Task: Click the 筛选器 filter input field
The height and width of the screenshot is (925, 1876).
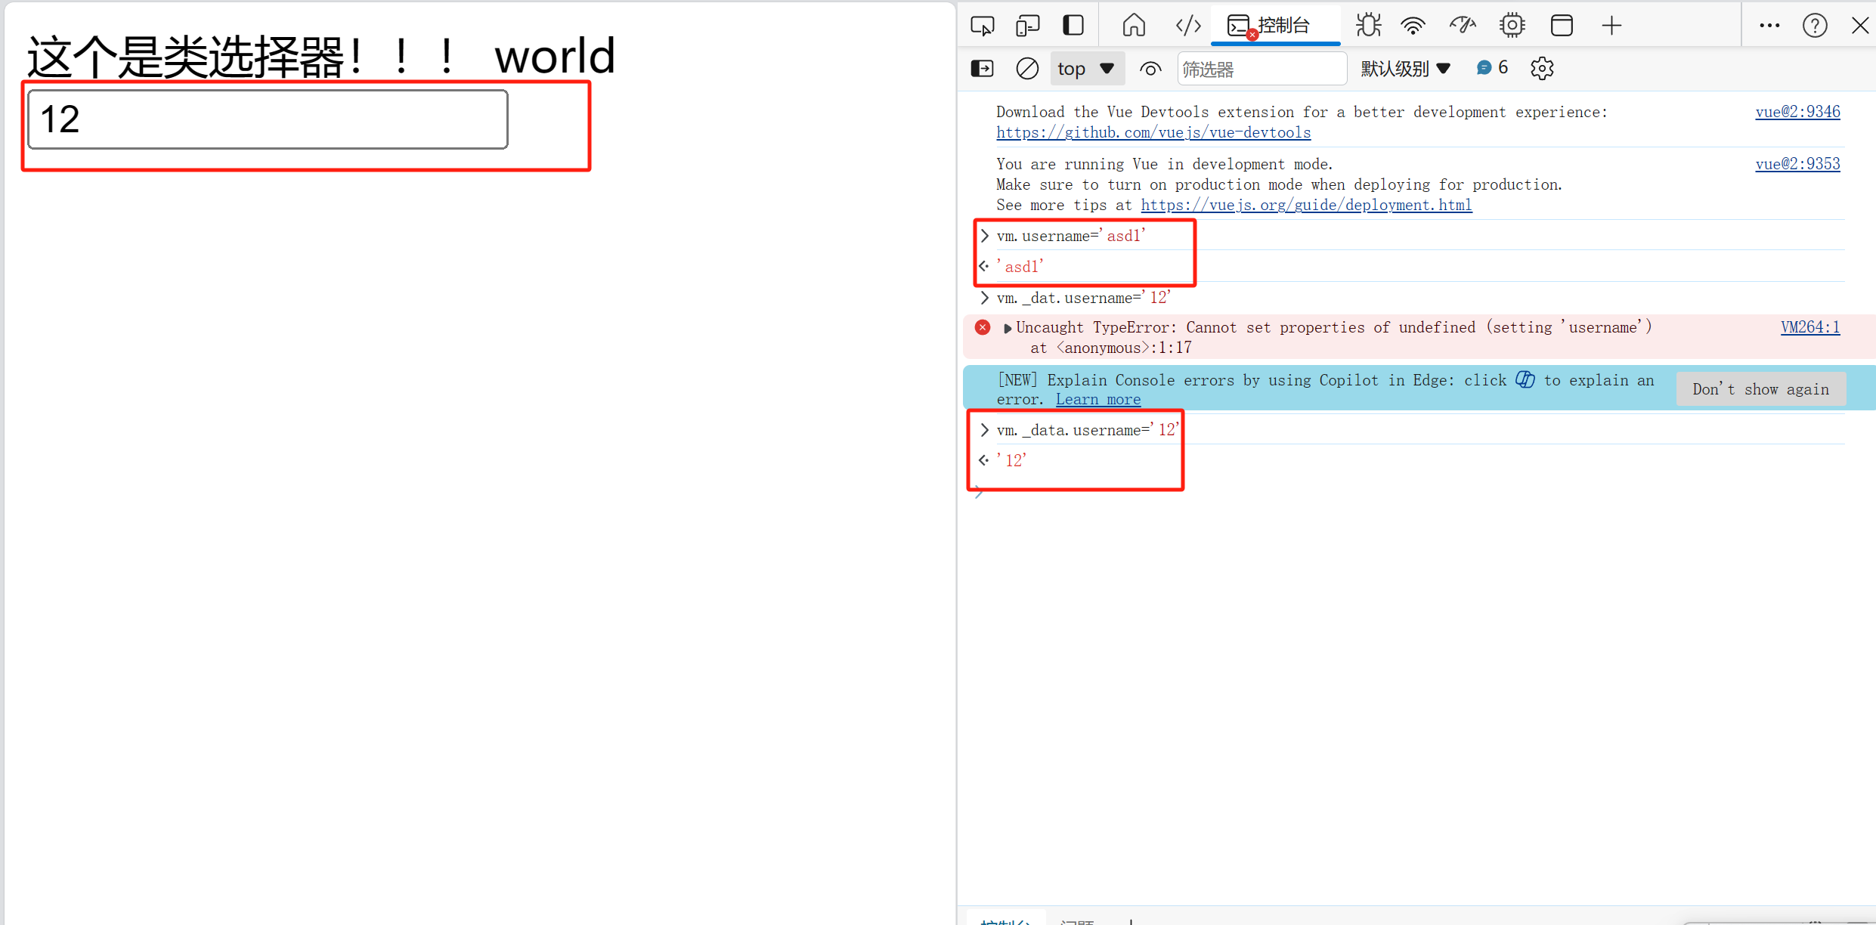Action: tap(1261, 69)
